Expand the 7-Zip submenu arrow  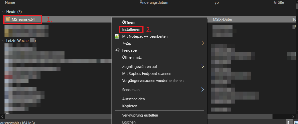(202, 43)
